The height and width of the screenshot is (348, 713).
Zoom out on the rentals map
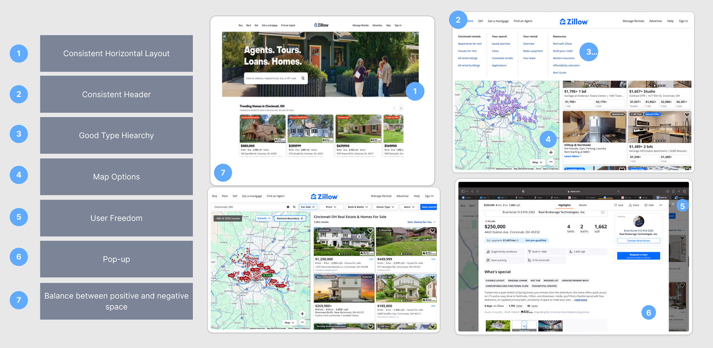click(x=551, y=162)
